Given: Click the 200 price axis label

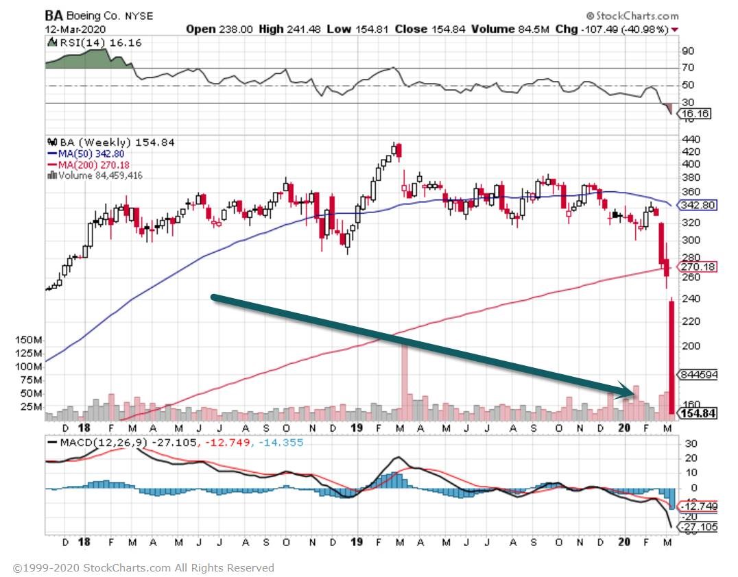Looking at the screenshot, I should (x=691, y=345).
